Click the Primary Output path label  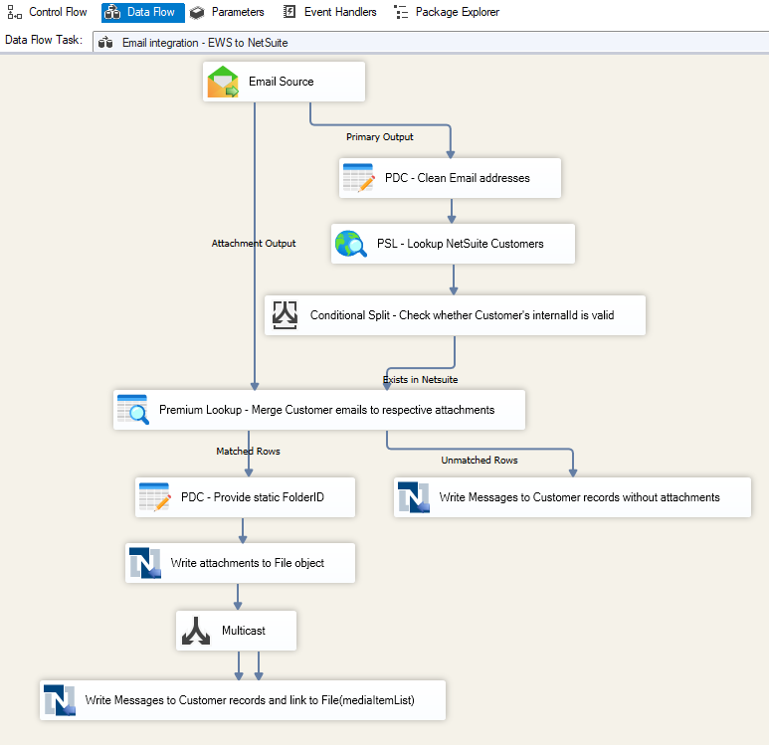point(380,137)
